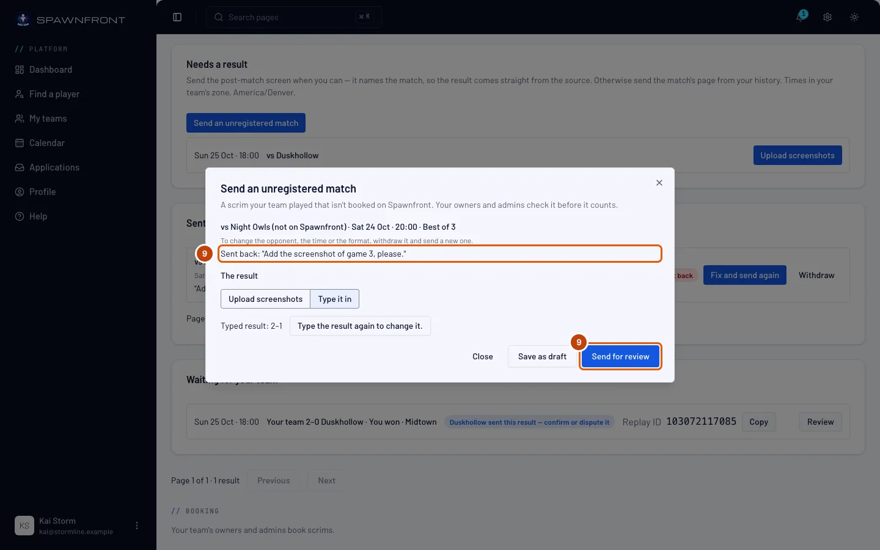Save the match as draft
The height and width of the screenshot is (550, 880).
pos(542,356)
